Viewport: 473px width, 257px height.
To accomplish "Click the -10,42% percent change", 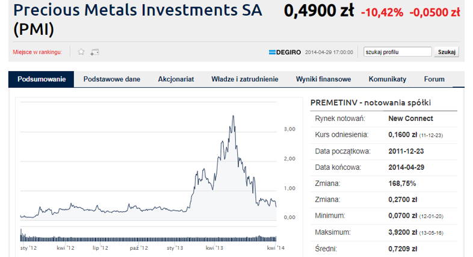I will coord(382,13).
